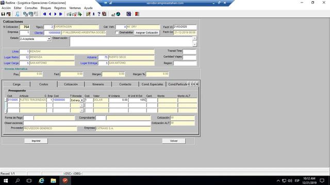330x185 pixels.
Task: Click the Volver button
Action: (x=174, y=141)
